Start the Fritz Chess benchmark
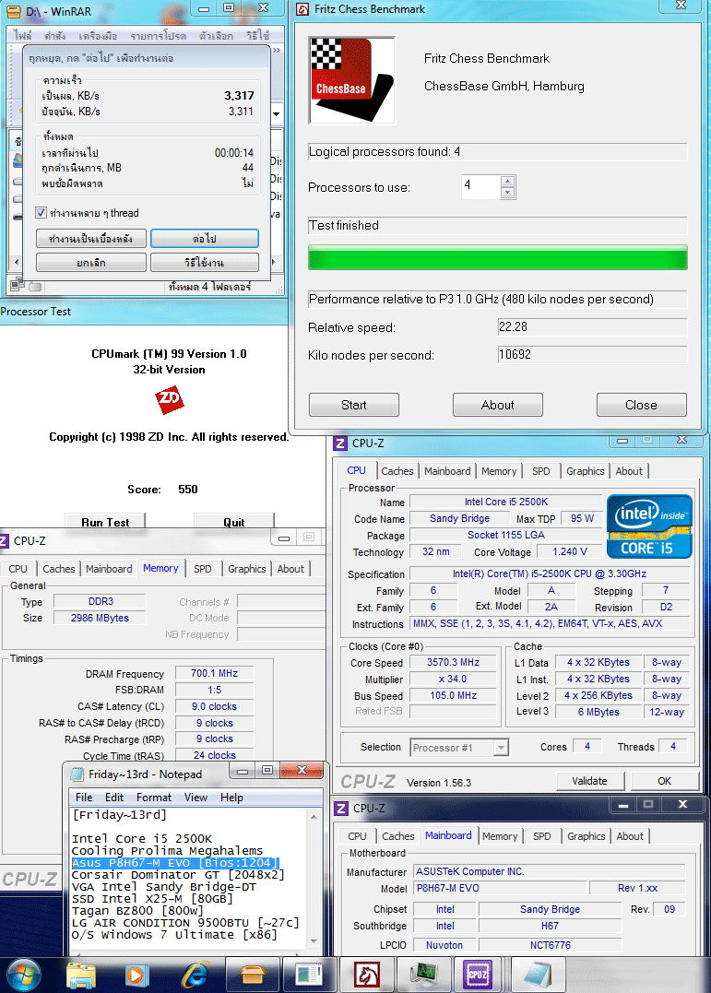The width and height of the screenshot is (711, 993). point(353,405)
